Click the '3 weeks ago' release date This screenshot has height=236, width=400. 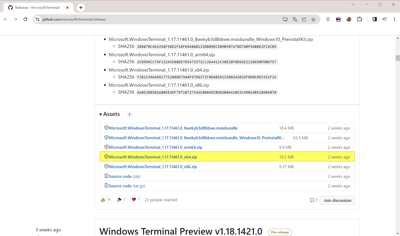[48, 230]
